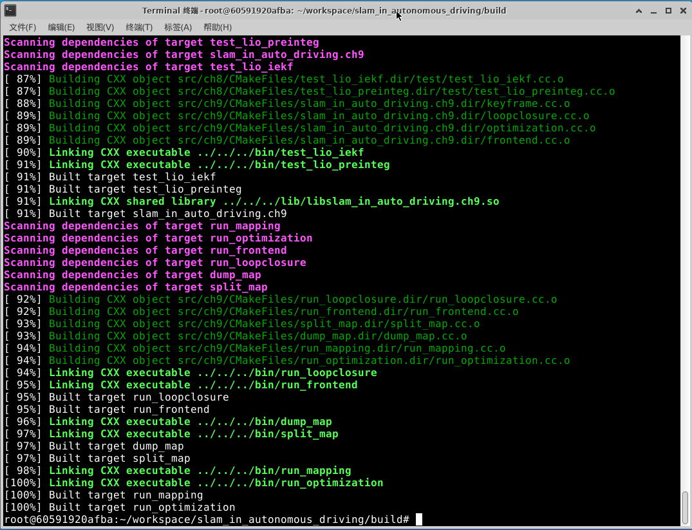Click the terminal icon in the title bar
Screen dimensions: 692x530
tap(9, 10)
